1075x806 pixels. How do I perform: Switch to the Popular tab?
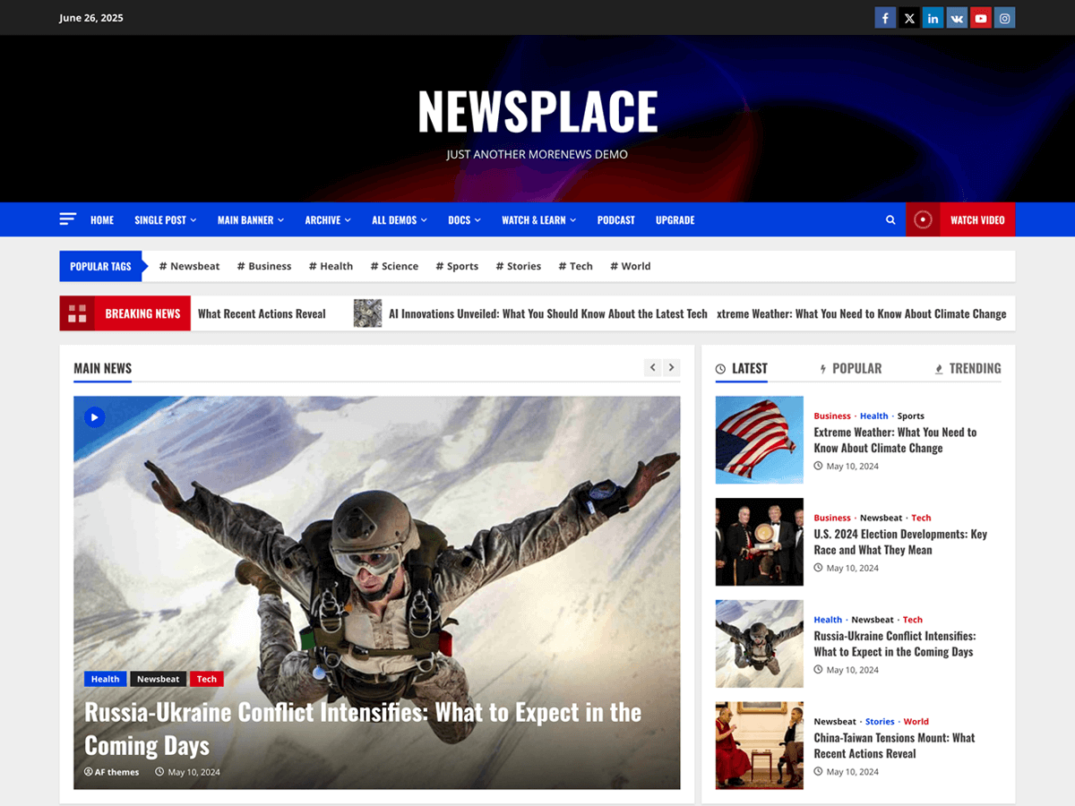(x=852, y=368)
